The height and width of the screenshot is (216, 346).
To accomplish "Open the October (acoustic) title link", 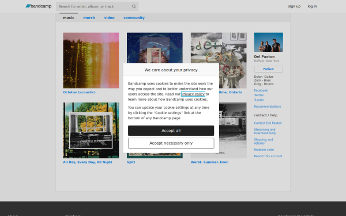I will click(x=79, y=92).
